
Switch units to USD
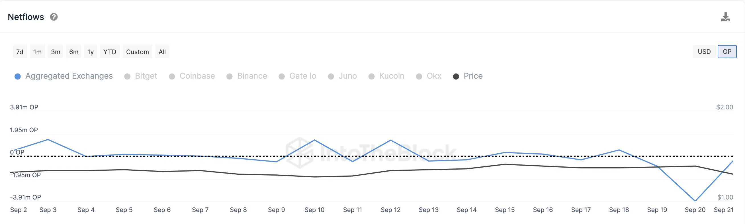[x=704, y=52]
